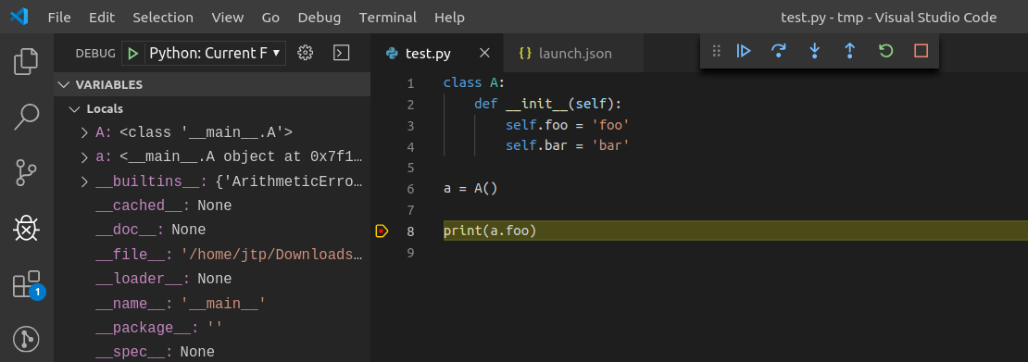The image size is (1028, 362).
Task: Open the File menu
Action: coord(59,17)
